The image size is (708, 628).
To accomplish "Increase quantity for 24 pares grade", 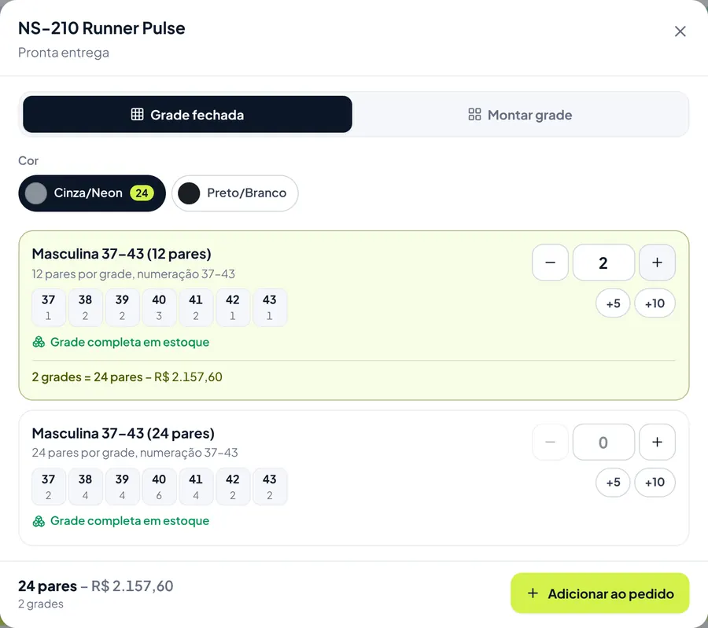I will [658, 443].
